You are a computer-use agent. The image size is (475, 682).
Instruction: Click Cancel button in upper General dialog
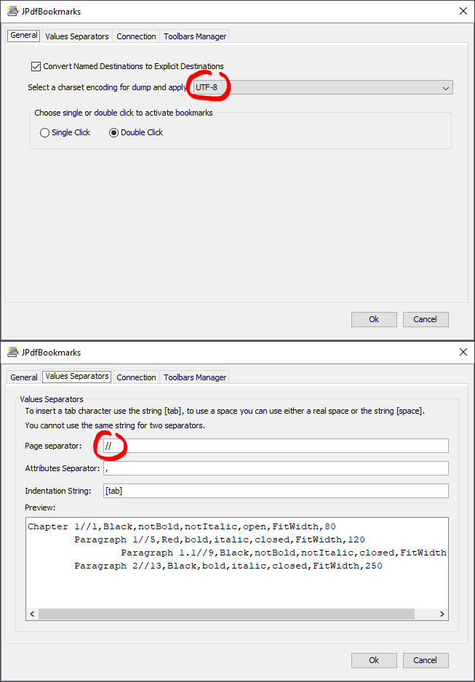point(426,319)
